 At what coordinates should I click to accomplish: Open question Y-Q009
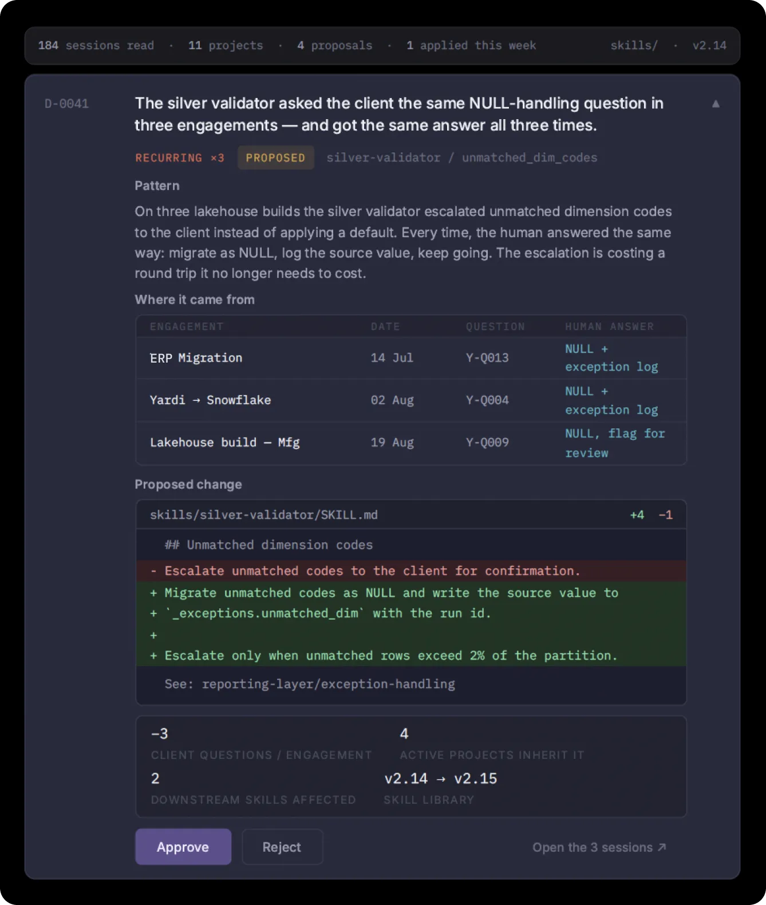click(487, 442)
